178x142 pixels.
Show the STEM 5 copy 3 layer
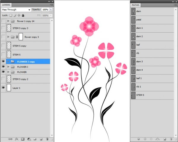[x=3, y=28]
